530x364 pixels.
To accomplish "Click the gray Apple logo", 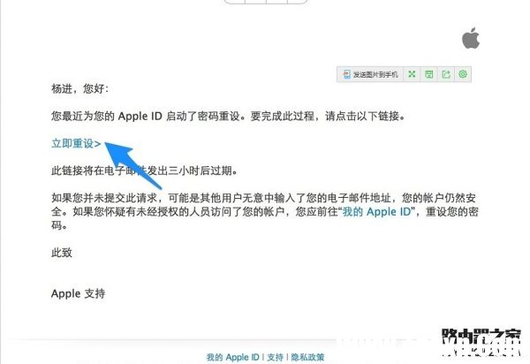I will click(471, 38).
